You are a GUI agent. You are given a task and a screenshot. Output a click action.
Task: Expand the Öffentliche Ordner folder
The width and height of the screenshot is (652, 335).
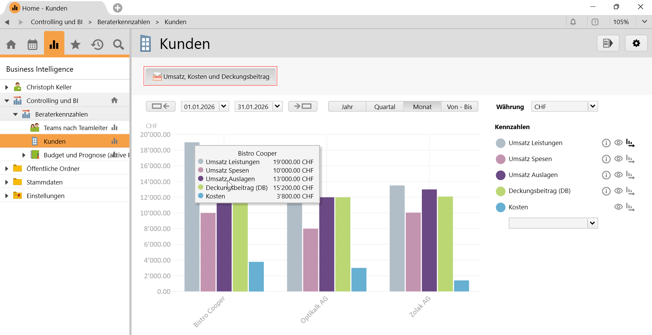6,169
